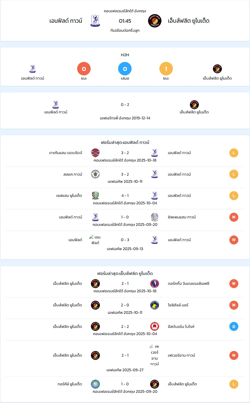Click the 01:45 kickoff time
This screenshot has height=403, width=250.
pos(125,21)
